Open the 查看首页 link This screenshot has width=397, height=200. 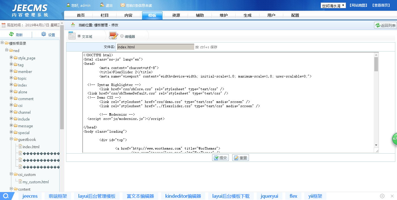pos(381,5)
